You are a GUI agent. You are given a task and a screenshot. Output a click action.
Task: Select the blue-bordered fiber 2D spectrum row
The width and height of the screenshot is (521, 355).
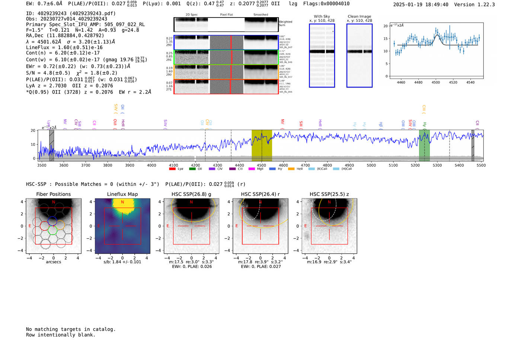pyautogui.click(x=226, y=42)
